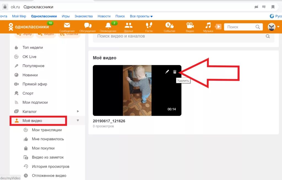Collapse the Моё видео arrow
Screen dimensions: 282x180
[78, 120]
